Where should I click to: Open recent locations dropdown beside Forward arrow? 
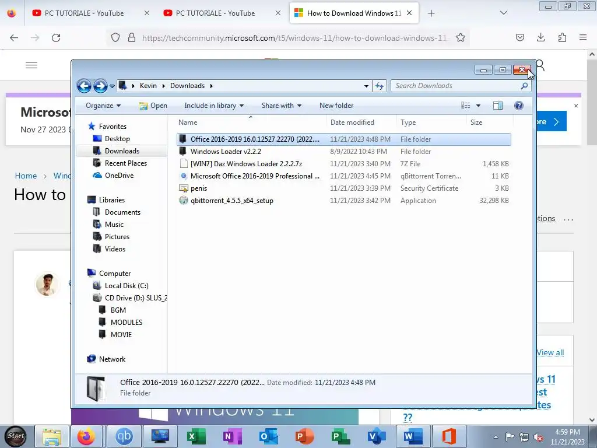pyautogui.click(x=112, y=86)
